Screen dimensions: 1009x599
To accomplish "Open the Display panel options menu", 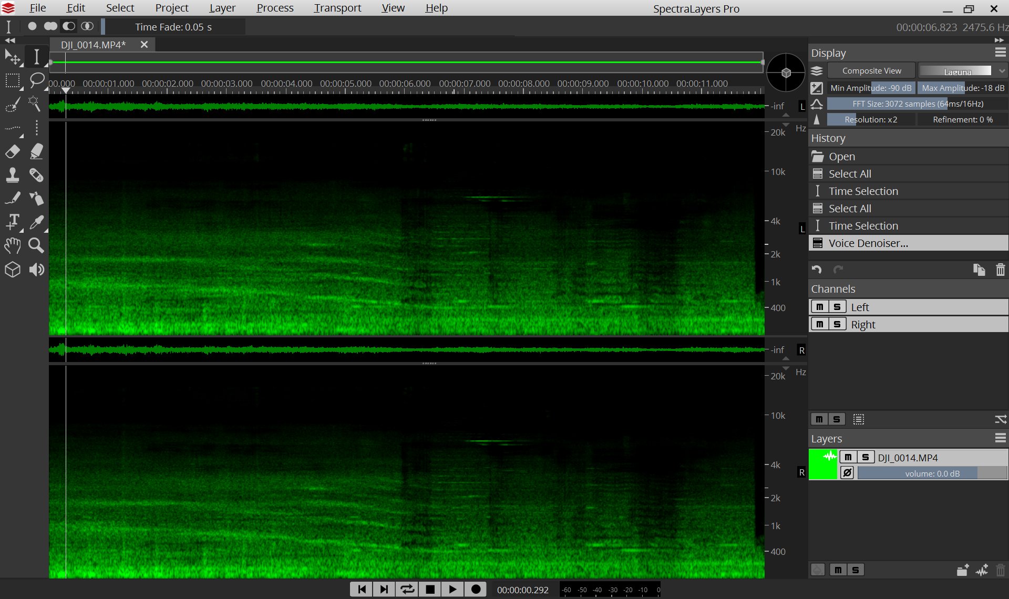I will [x=1001, y=53].
